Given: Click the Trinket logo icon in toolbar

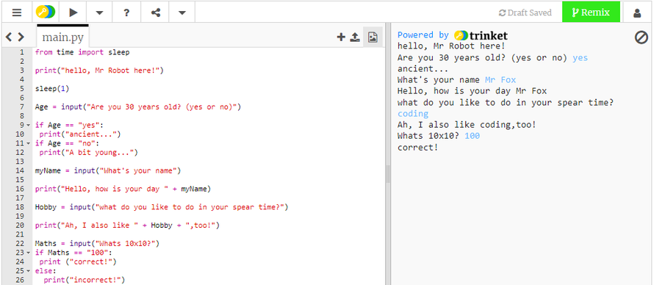Looking at the screenshot, I should (45, 12).
